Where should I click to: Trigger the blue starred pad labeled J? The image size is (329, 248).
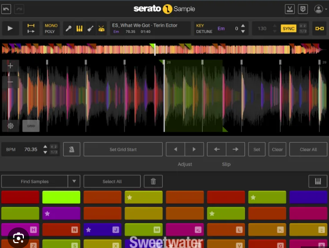tap(102, 230)
